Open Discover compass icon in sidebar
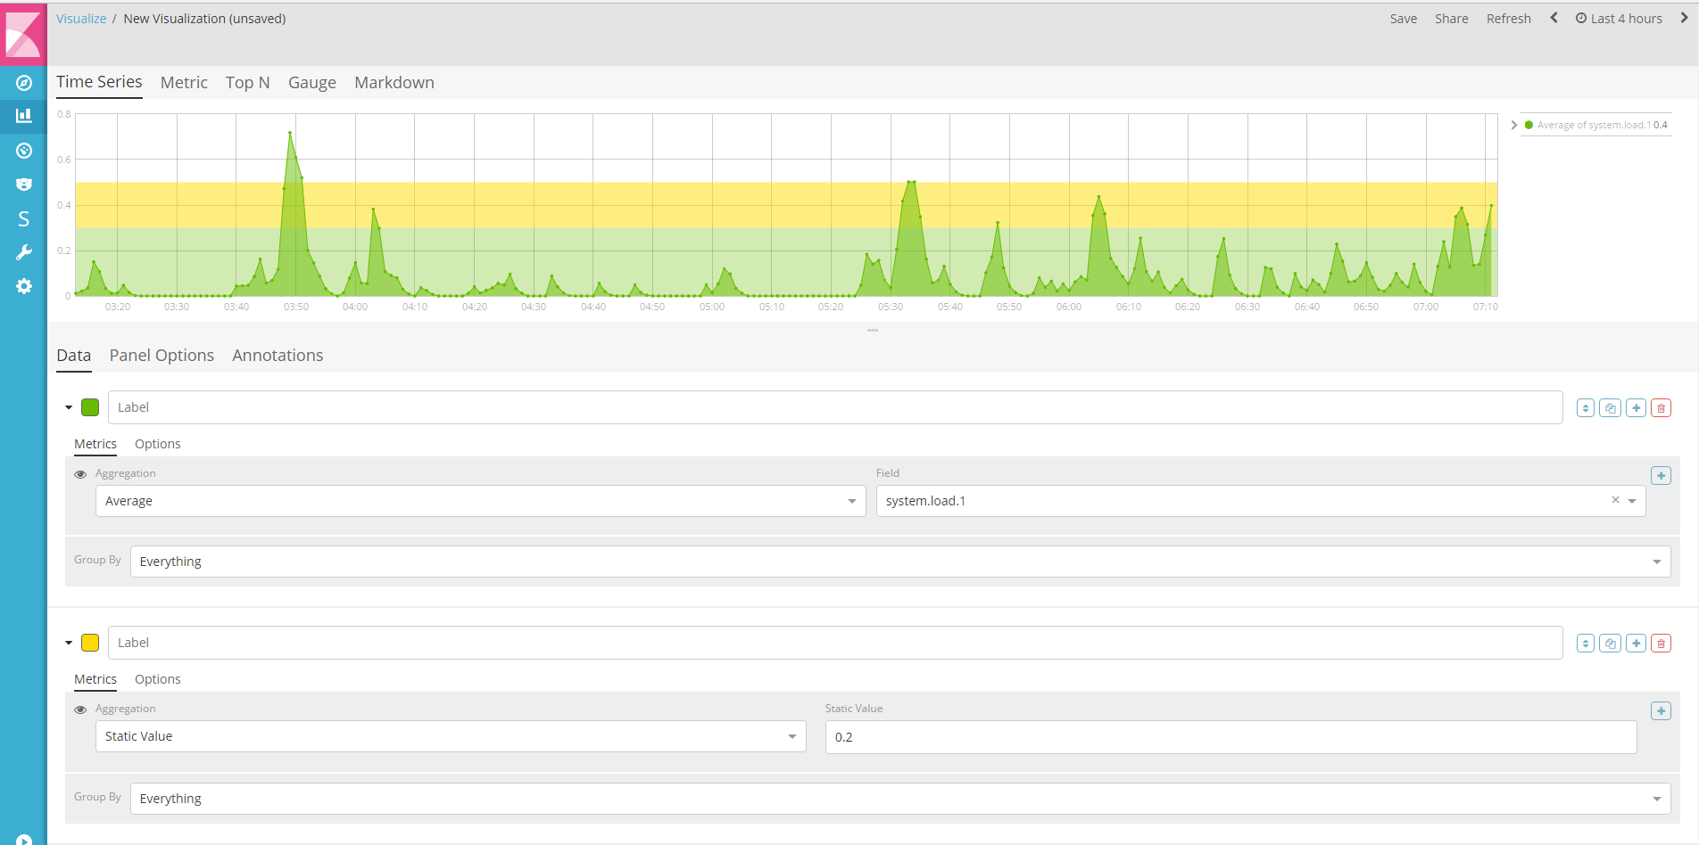 coord(24,83)
